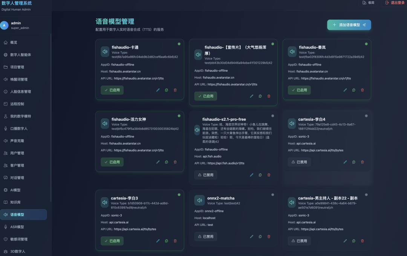
Task: Toggle 已启用 on cartesia-李白3
Action: 112,241
